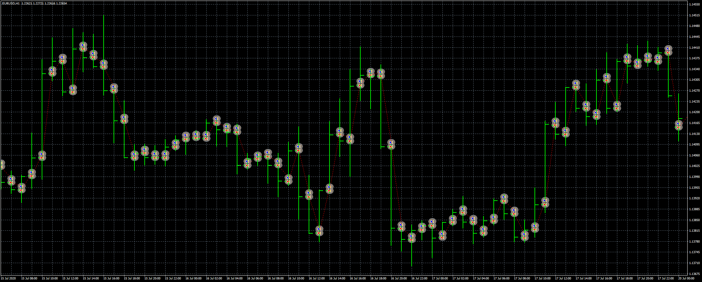Click the 15 Jul 08:00 time label

(29, 278)
